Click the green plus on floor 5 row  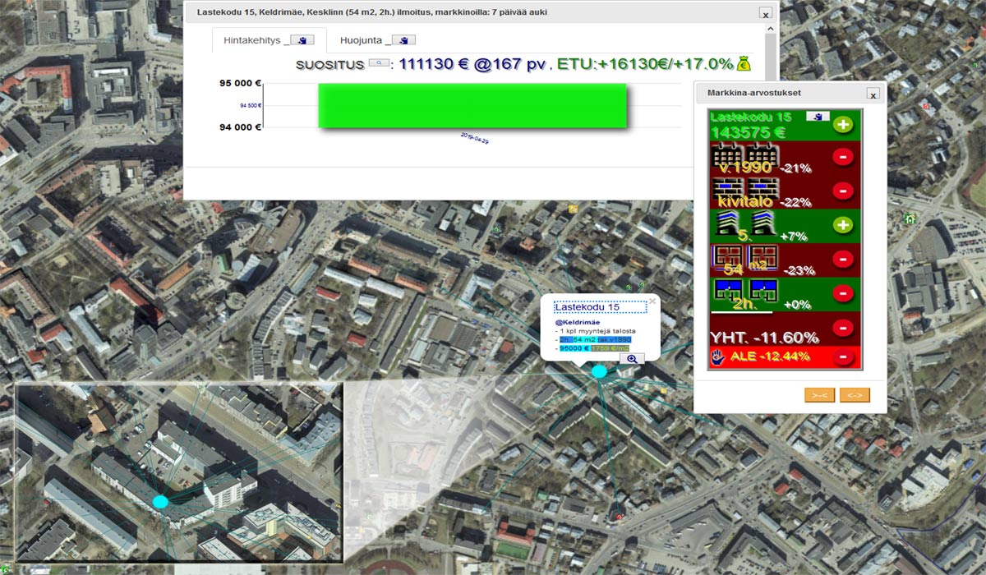coord(843,225)
